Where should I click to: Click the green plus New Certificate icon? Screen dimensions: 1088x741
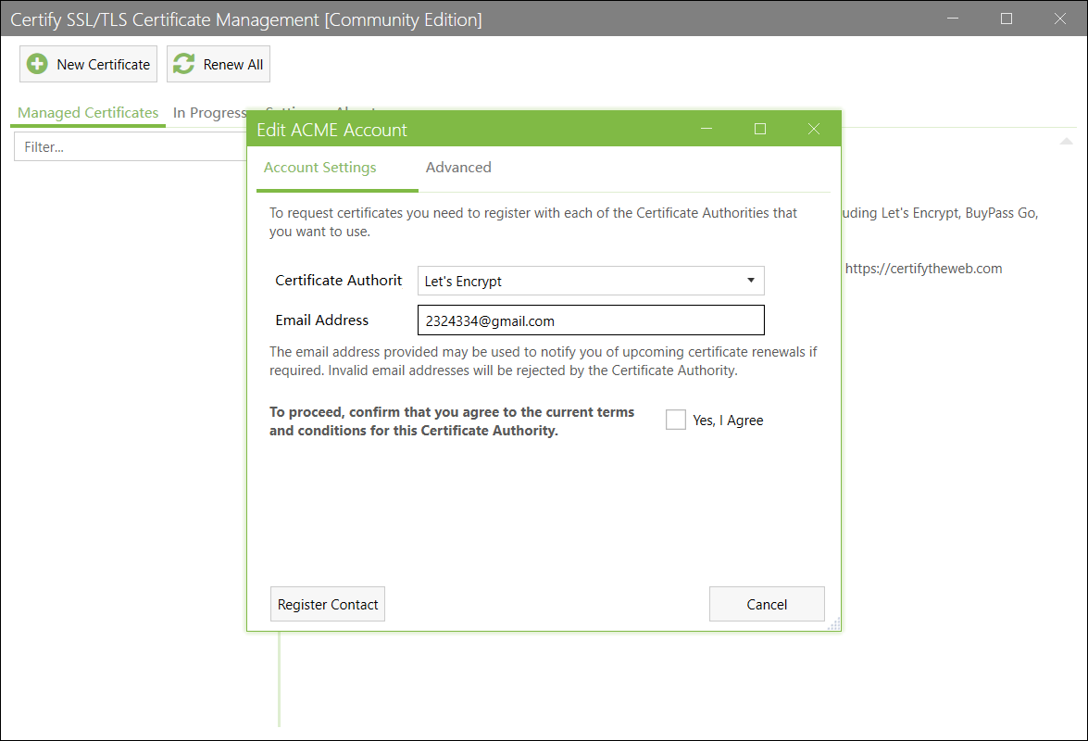(37, 64)
